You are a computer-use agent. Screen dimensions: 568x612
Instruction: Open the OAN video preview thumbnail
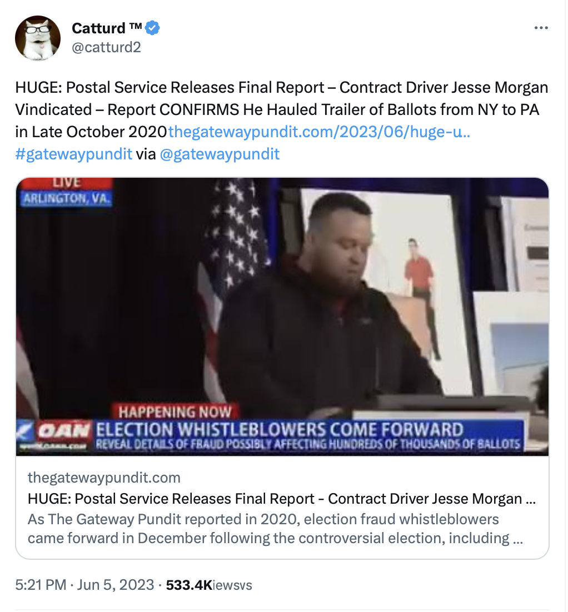click(282, 317)
